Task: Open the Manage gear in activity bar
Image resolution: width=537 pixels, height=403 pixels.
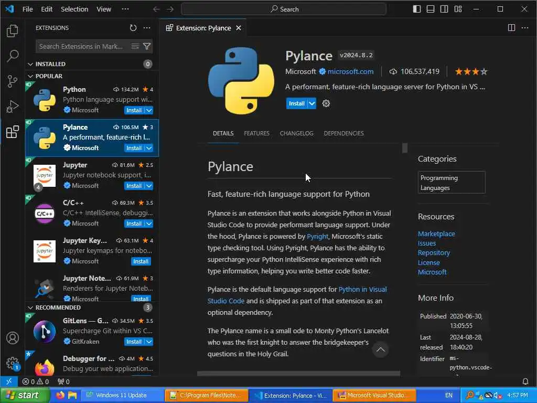Action: coord(13,363)
